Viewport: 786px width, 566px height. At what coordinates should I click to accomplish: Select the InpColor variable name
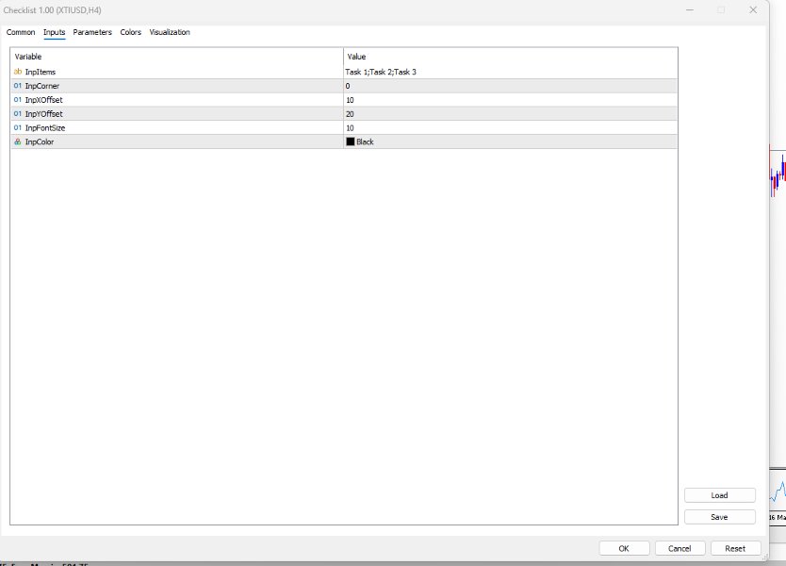click(x=39, y=142)
